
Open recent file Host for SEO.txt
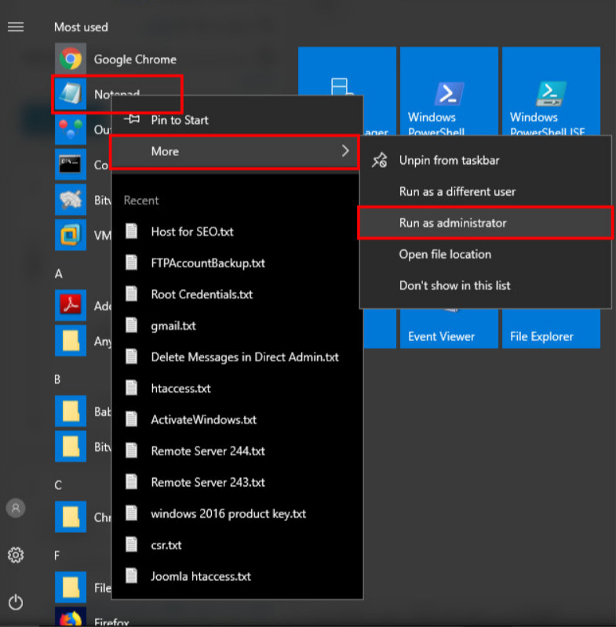pyautogui.click(x=236, y=231)
